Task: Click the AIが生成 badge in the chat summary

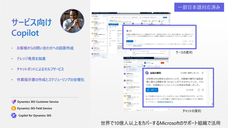Action: pos(190,90)
